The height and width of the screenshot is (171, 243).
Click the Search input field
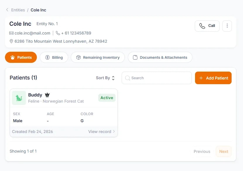[x=157, y=78]
